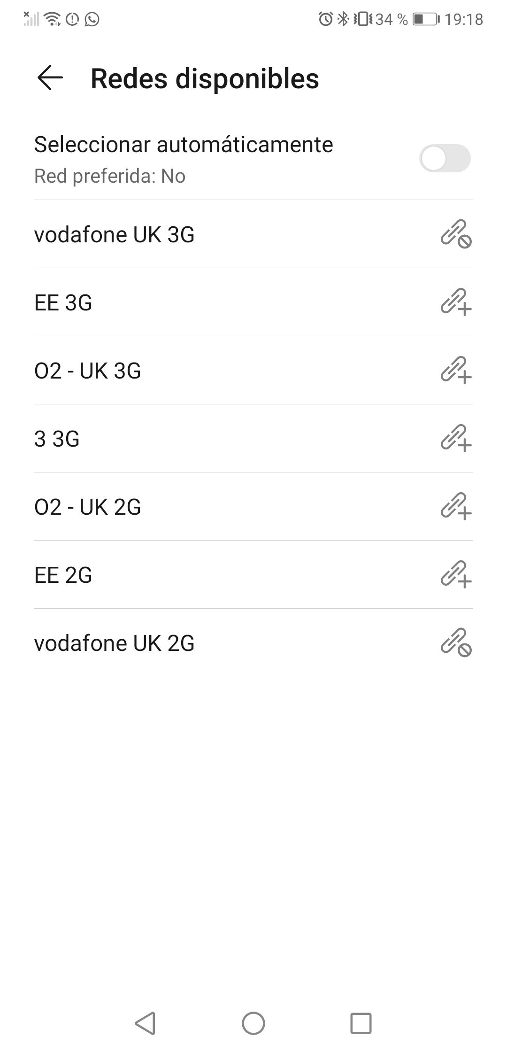Select the O2 - UK 2G network

point(88,507)
